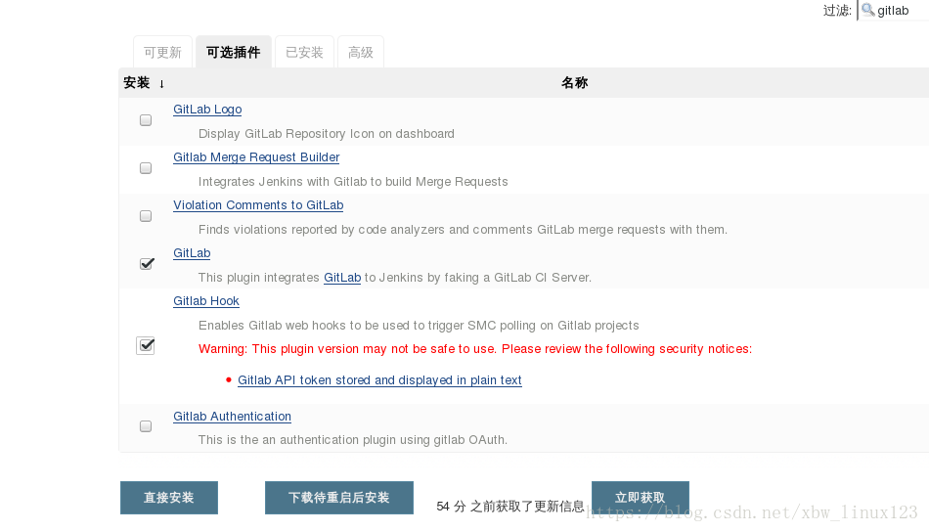Open the Violation Comments to GitLab link
929x532 pixels.
258,205
